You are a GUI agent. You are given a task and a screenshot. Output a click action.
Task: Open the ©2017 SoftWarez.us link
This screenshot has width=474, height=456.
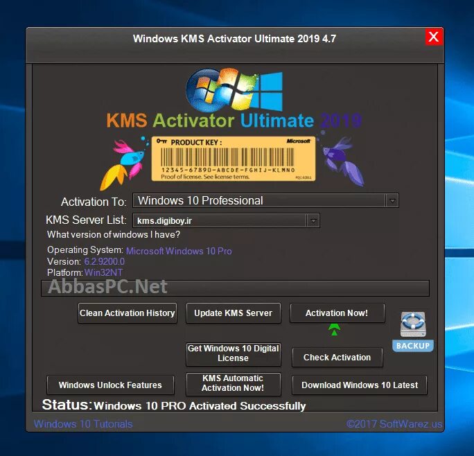[394, 424]
